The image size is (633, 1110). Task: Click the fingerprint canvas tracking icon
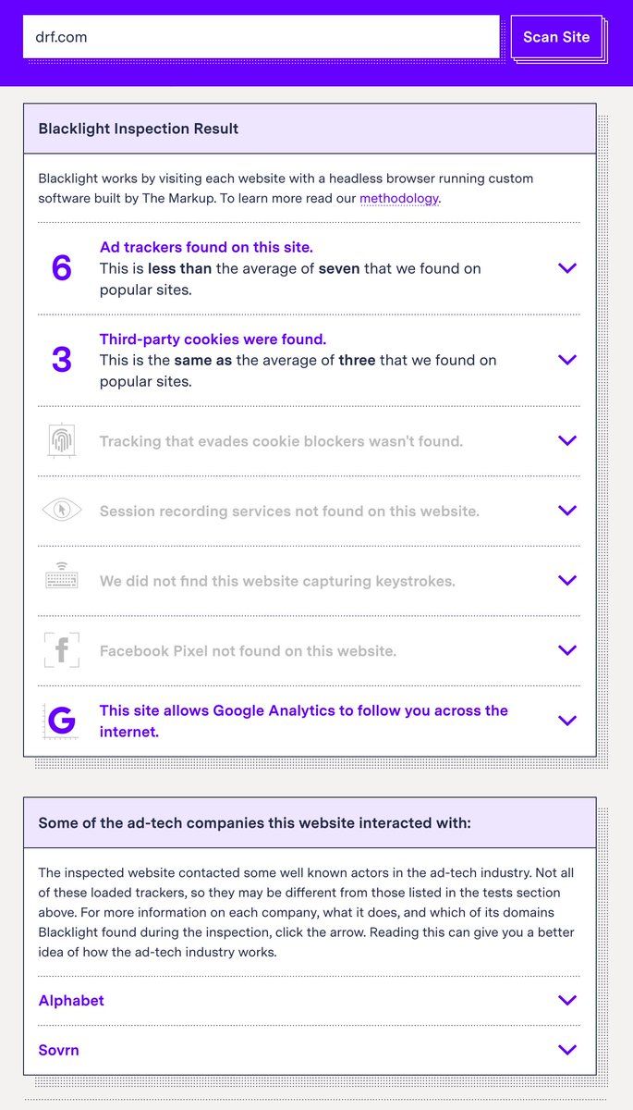pos(61,441)
